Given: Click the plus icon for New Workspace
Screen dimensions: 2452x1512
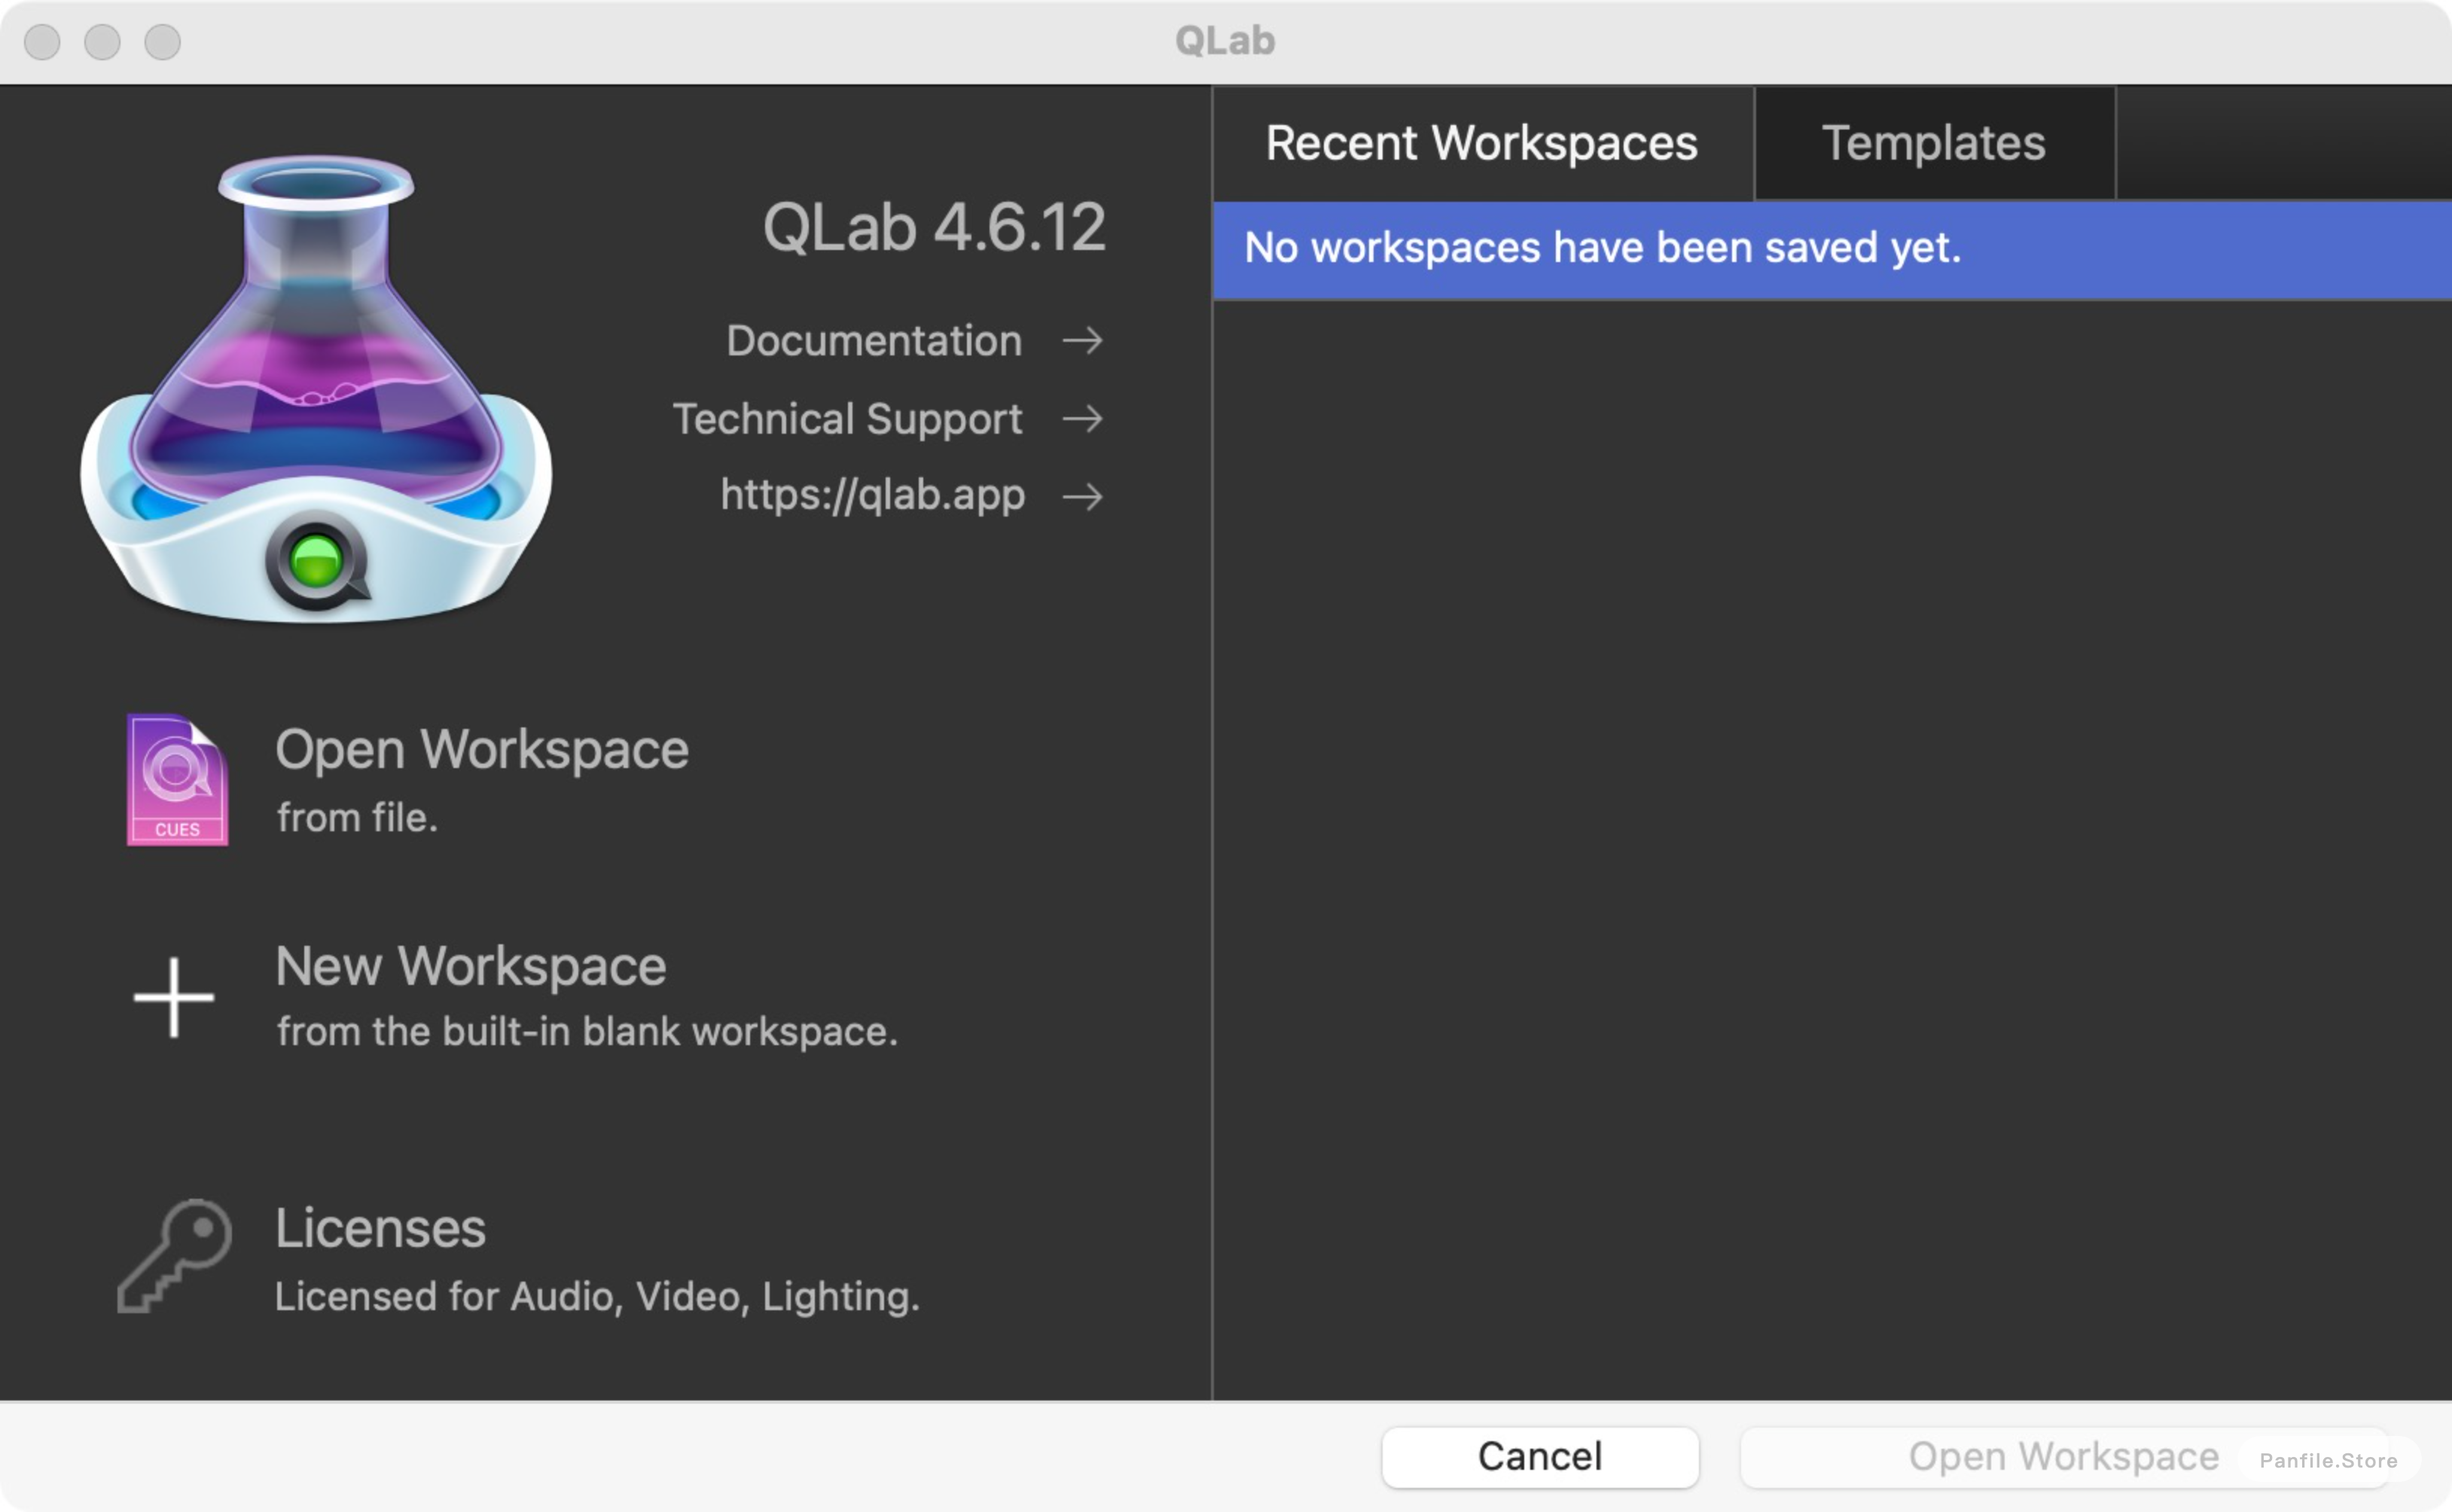Looking at the screenshot, I should click(174, 997).
